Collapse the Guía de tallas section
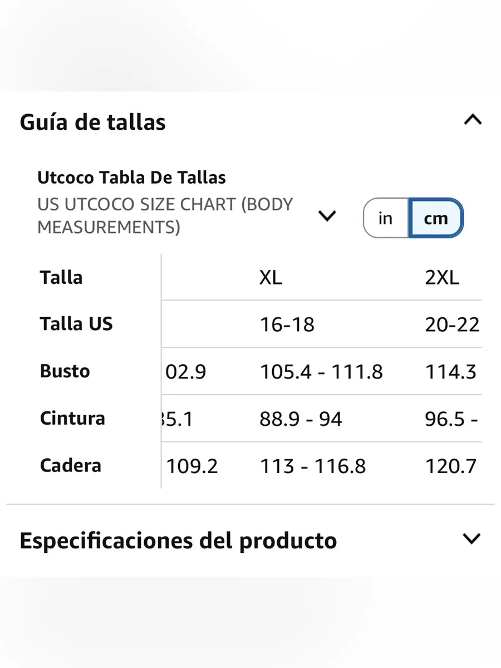501x668 pixels. click(473, 120)
